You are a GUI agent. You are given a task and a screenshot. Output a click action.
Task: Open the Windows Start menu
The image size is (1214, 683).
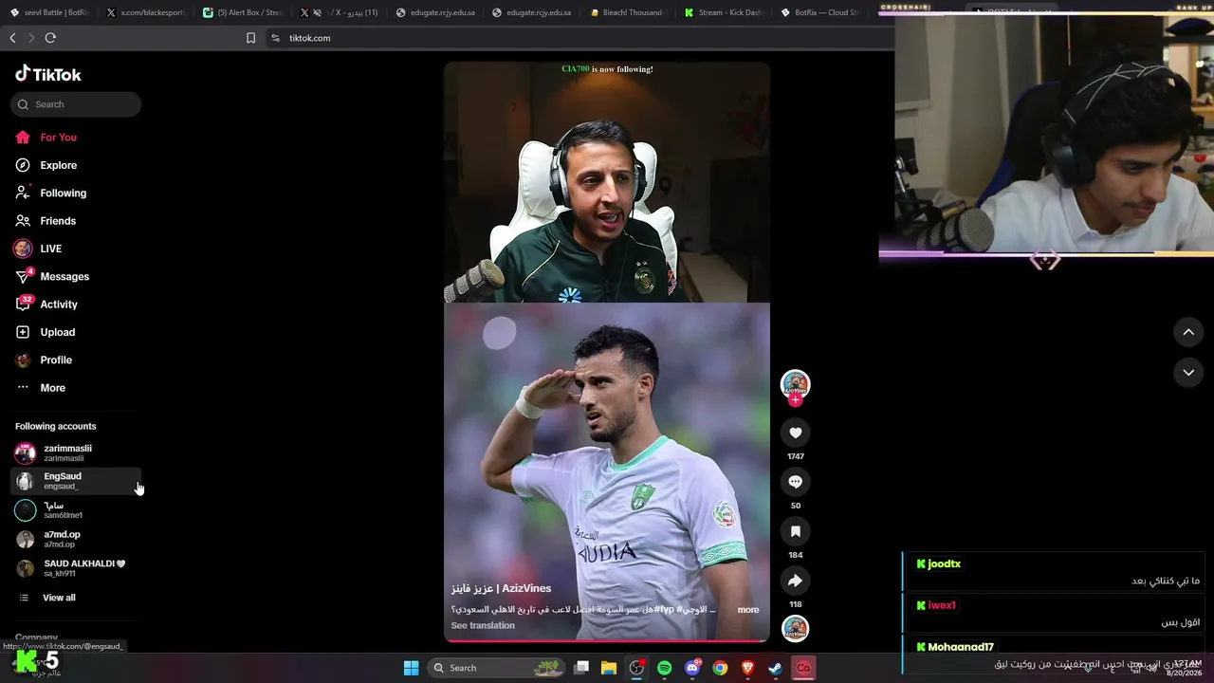pos(412,668)
